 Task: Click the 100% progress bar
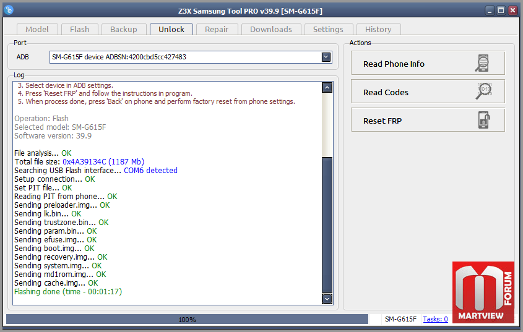[187, 320]
